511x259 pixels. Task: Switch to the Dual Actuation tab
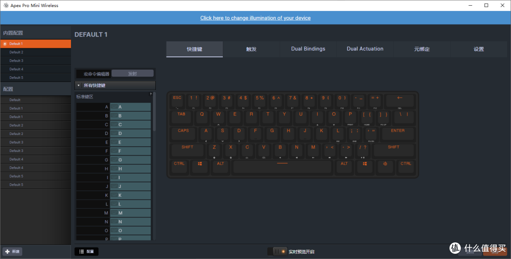point(365,49)
